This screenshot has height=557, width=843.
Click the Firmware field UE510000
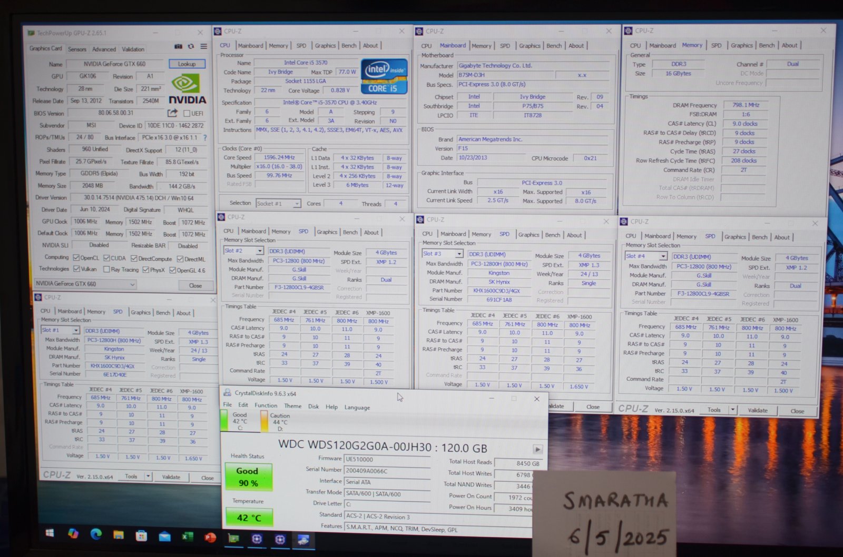[x=387, y=459]
